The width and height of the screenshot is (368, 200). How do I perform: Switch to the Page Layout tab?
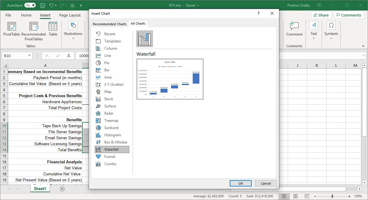click(70, 15)
